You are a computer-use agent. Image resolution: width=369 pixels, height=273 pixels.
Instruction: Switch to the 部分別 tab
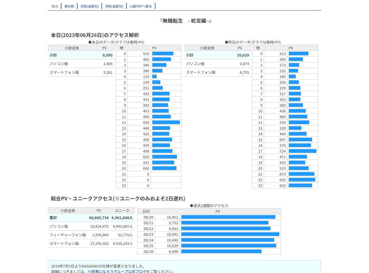coord(69,6)
